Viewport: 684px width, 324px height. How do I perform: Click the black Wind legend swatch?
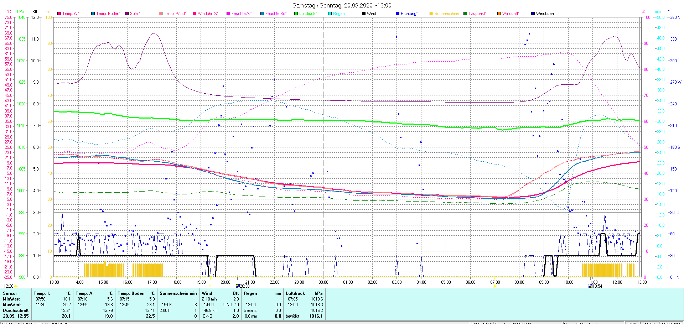[364, 14]
